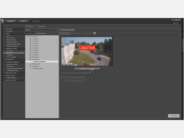Click the IP-камера 7 camera icon
The width and height of the screenshot is (184, 138).
click(x=30, y=53)
